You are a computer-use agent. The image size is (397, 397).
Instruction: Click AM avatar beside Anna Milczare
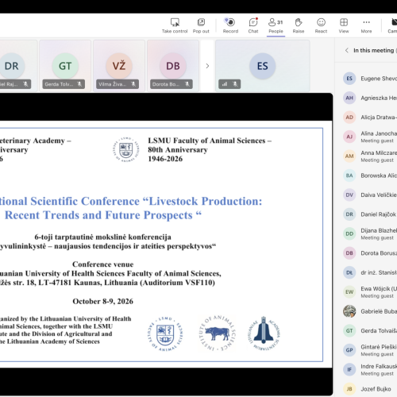[x=349, y=156]
